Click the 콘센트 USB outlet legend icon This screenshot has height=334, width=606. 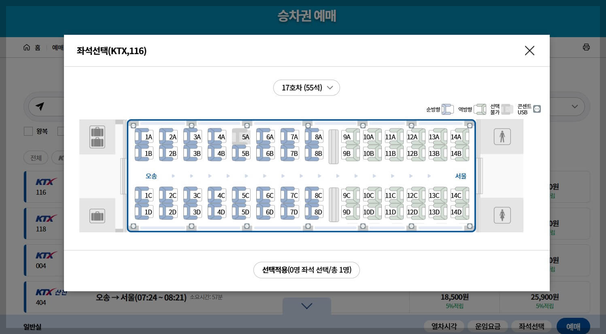537,109
